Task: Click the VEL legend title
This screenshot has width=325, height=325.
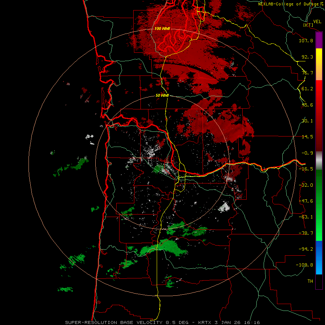Action: coord(317,22)
